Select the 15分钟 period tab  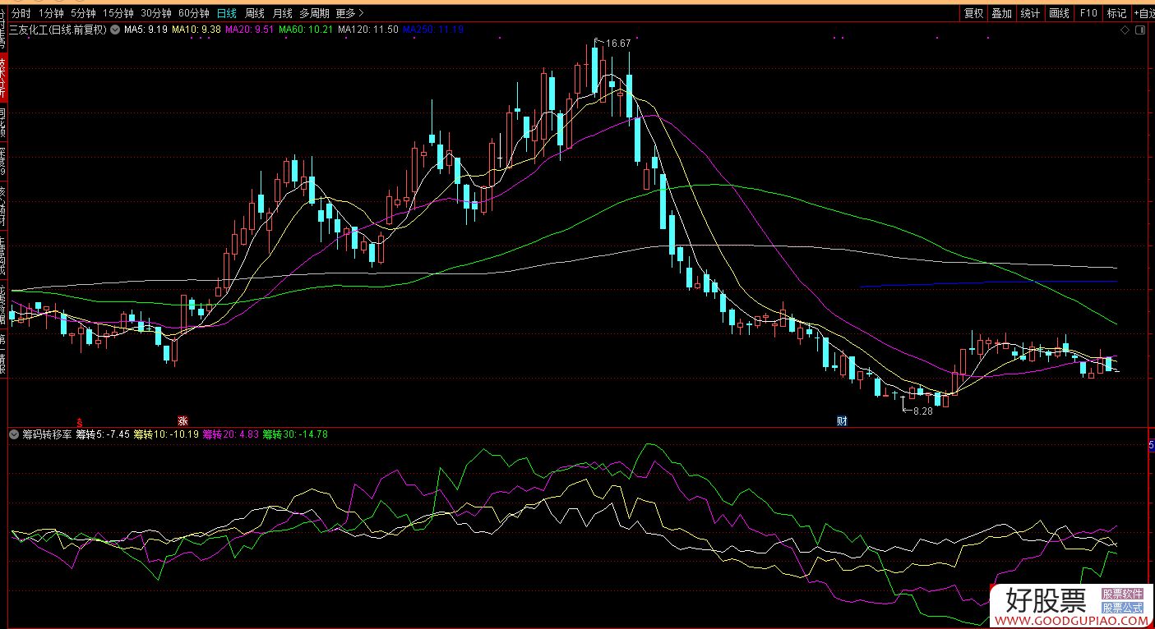pyautogui.click(x=118, y=13)
